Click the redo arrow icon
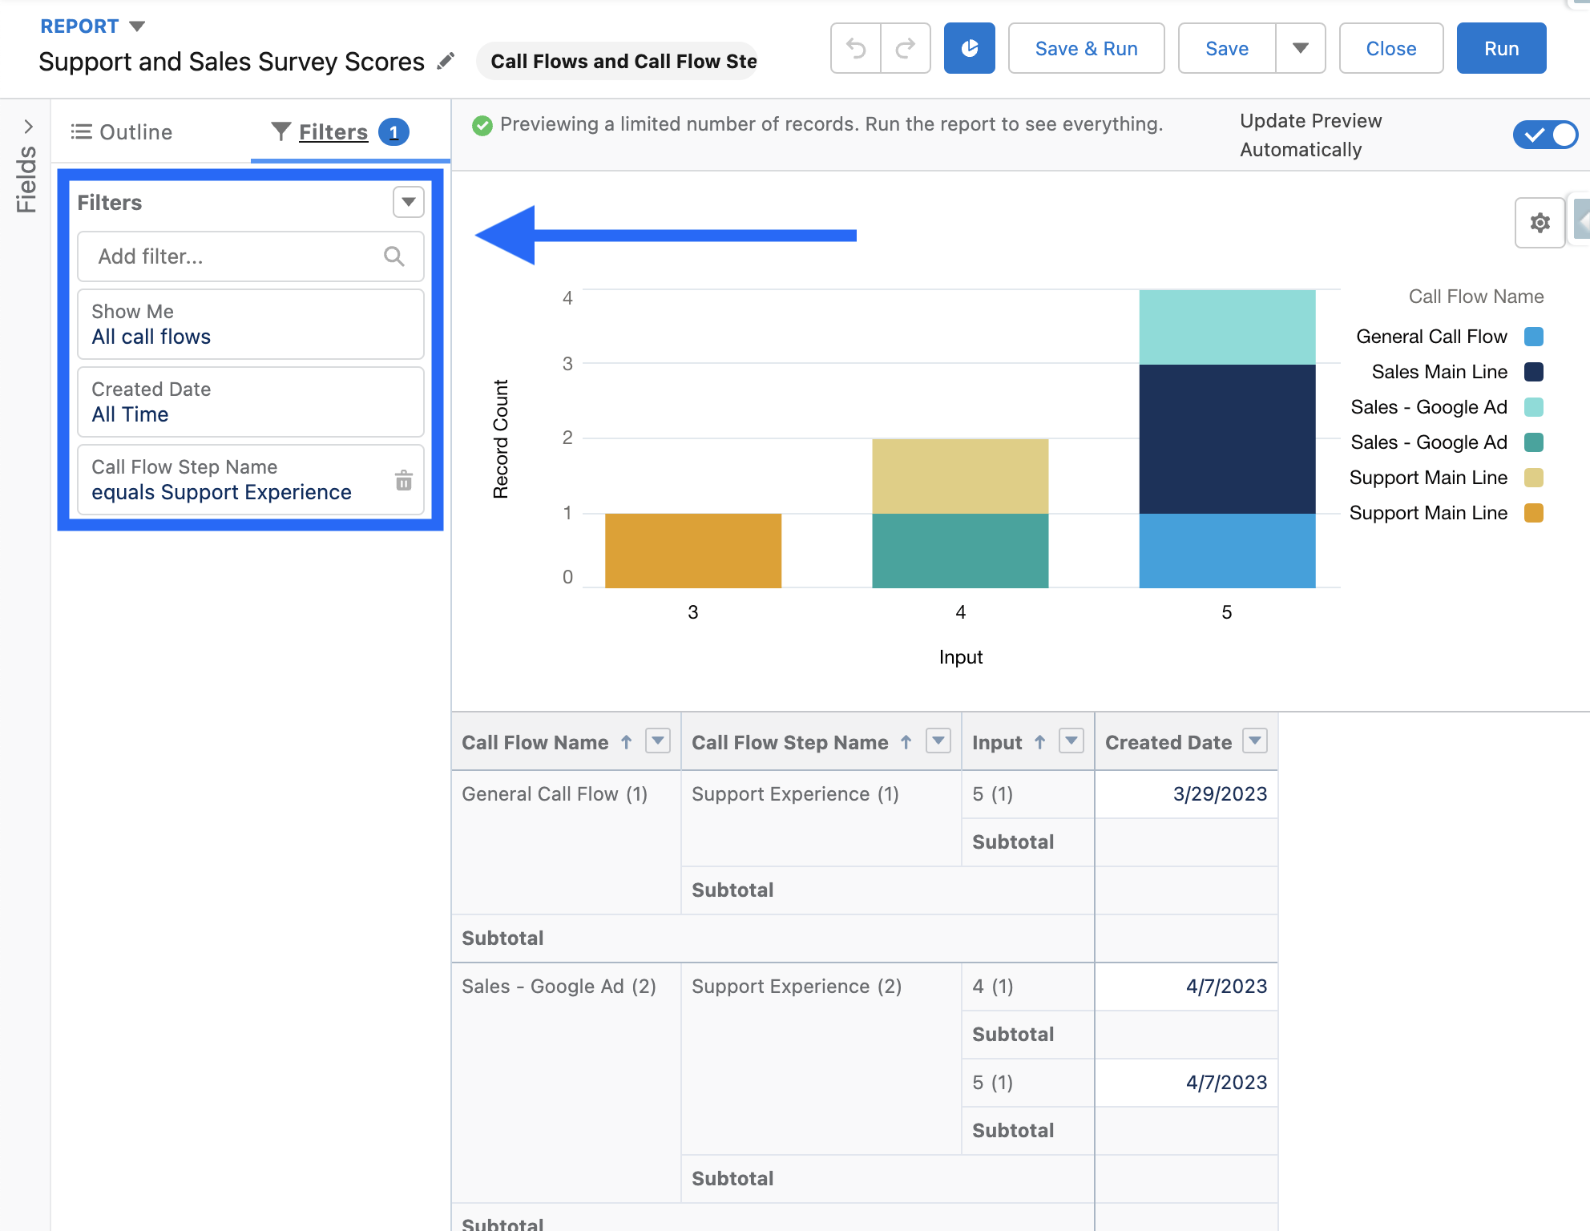Image resolution: width=1590 pixels, height=1231 pixels. pyautogui.click(x=906, y=49)
